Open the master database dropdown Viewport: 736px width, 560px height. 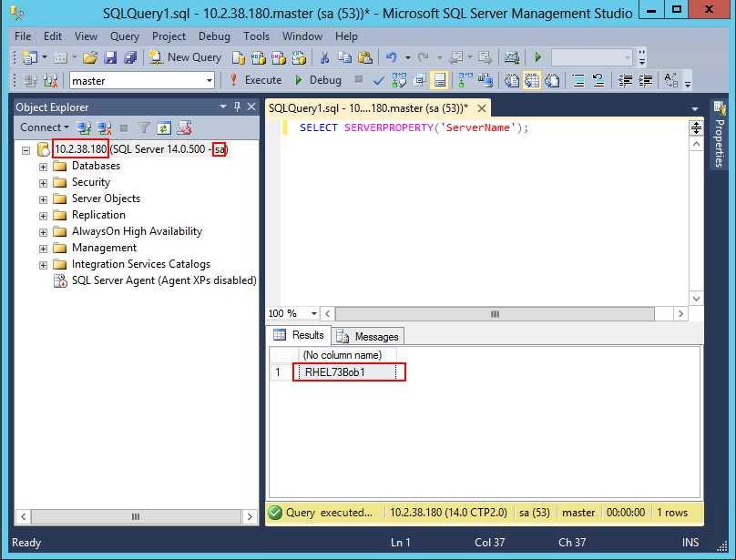tap(209, 81)
